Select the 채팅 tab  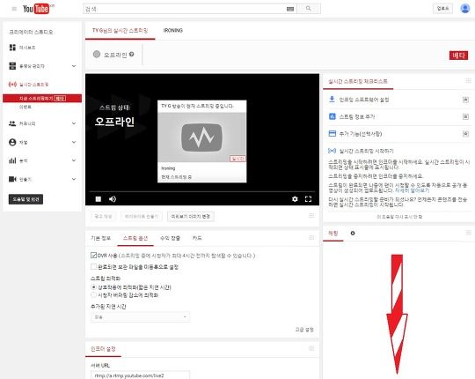tap(333, 233)
